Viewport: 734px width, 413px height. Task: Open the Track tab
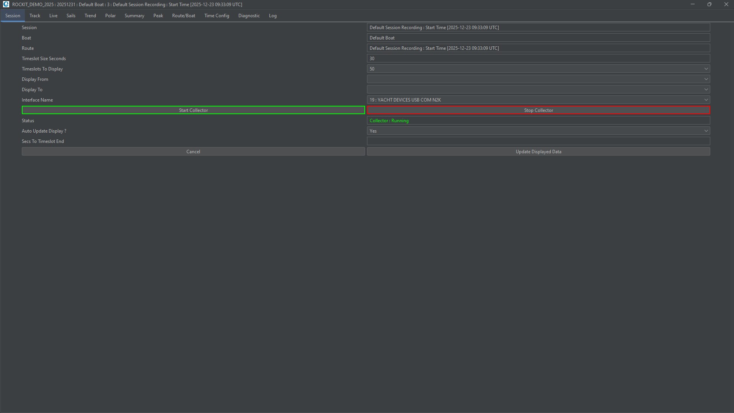coord(35,16)
